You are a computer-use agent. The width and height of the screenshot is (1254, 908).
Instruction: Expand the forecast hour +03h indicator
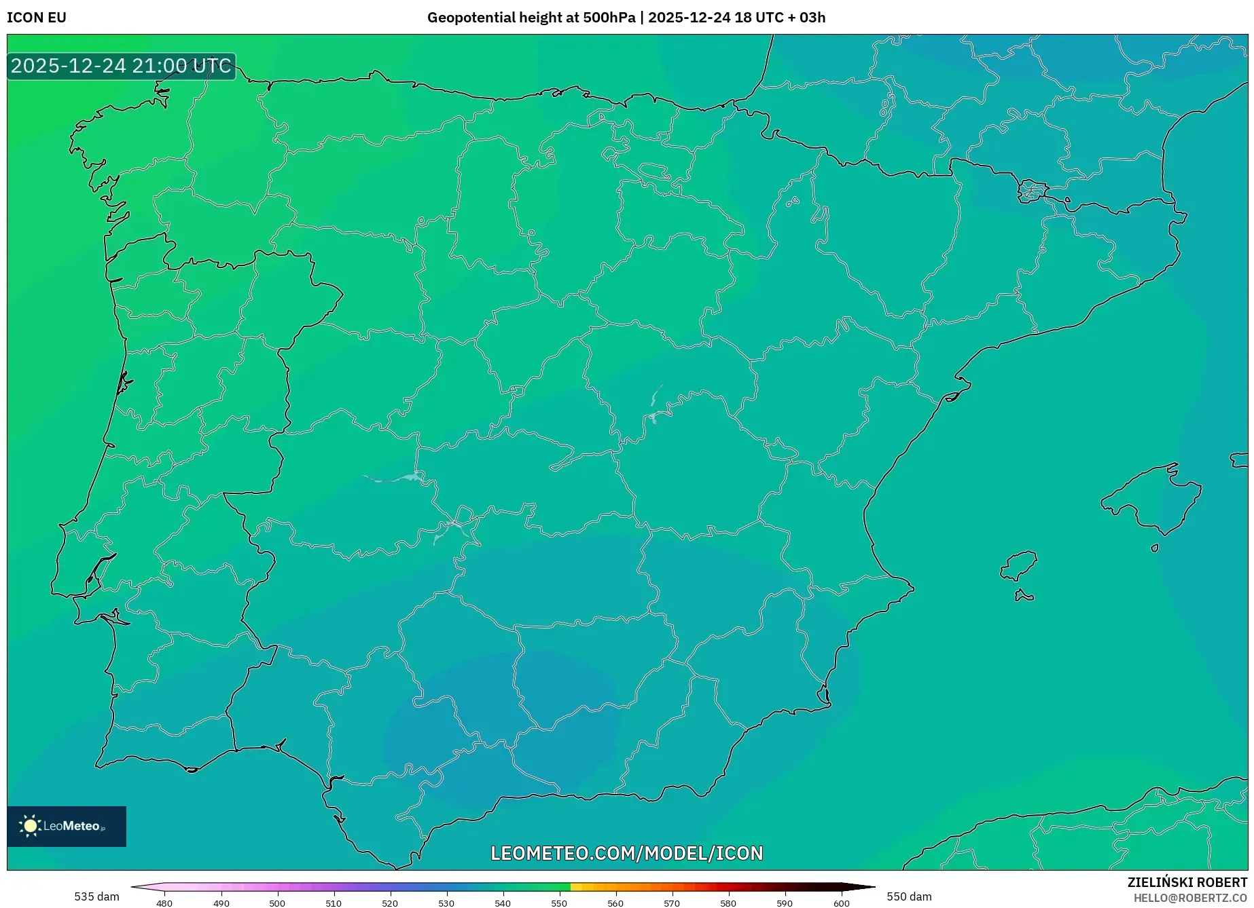pos(808,18)
